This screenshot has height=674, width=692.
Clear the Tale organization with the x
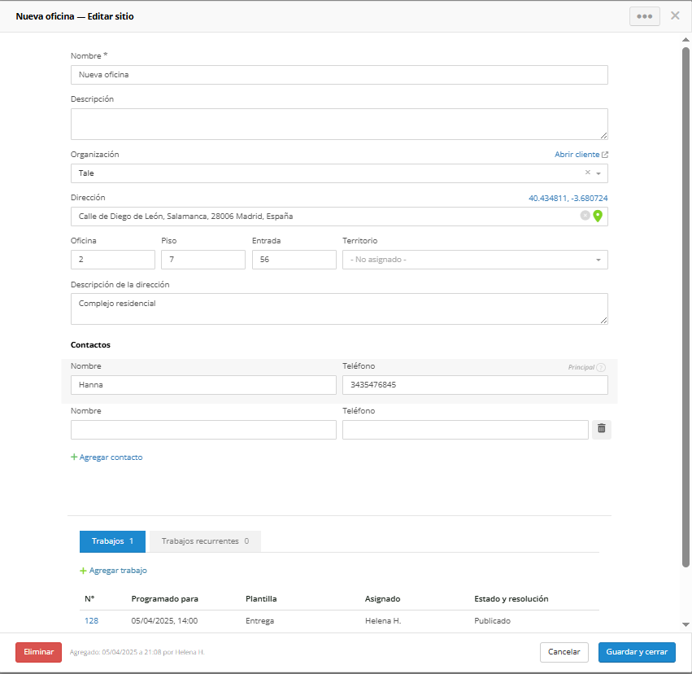(x=587, y=173)
